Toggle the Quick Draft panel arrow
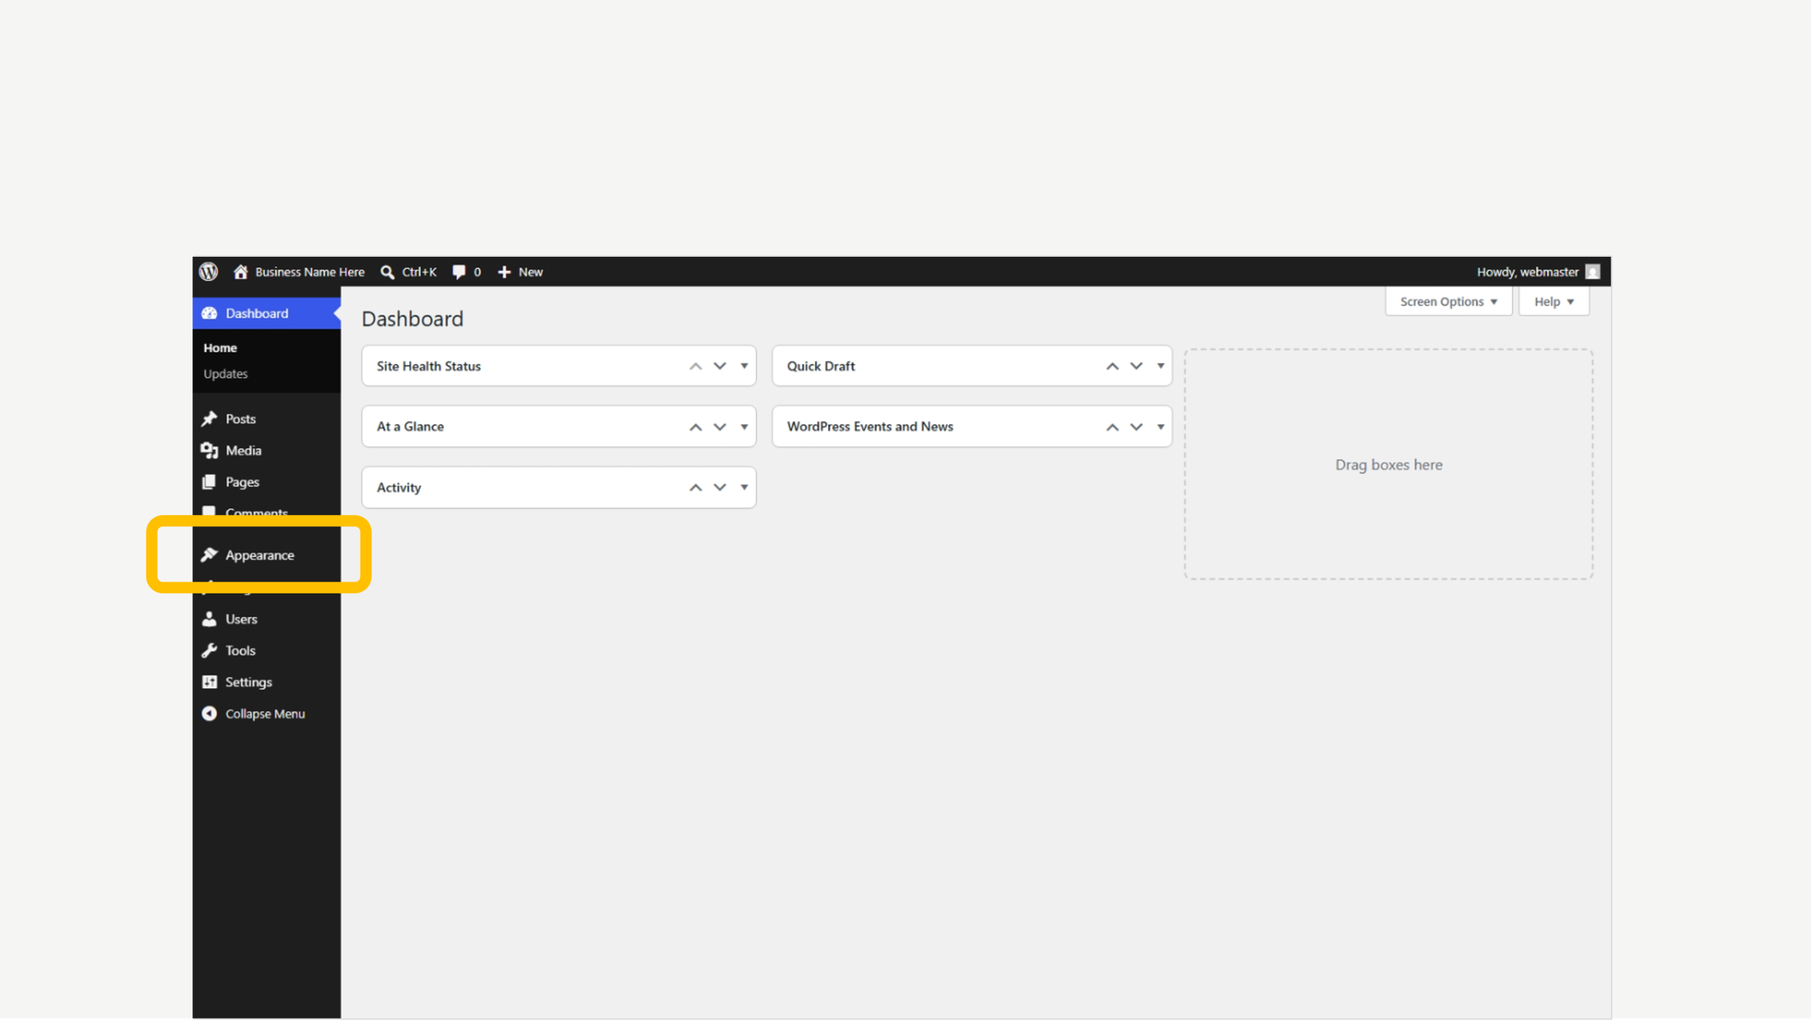Image resolution: width=1811 pixels, height=1020 pixels. 1161,366
